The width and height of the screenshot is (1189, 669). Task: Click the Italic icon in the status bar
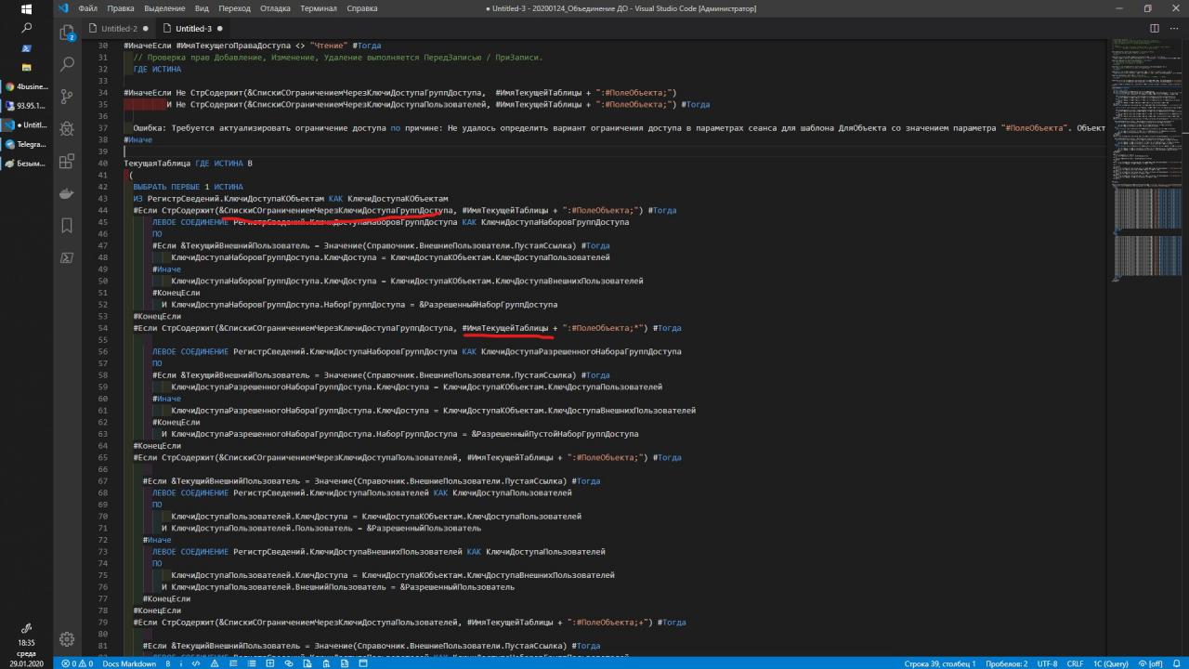[181, 663]
